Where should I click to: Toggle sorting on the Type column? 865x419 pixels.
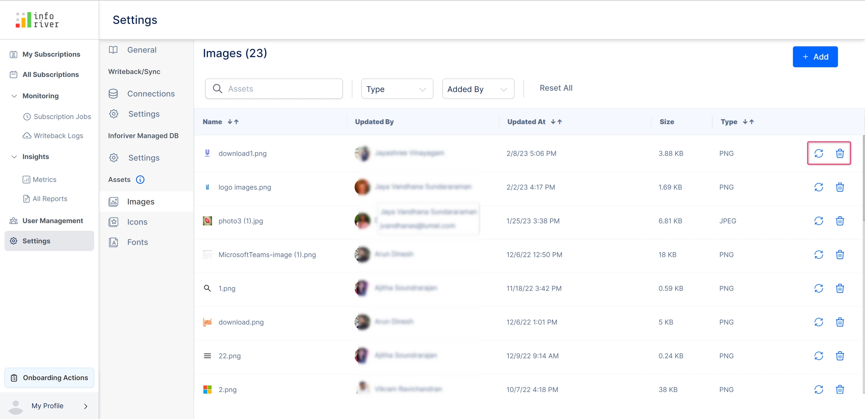pyautogui.click(x=748, y=122)
